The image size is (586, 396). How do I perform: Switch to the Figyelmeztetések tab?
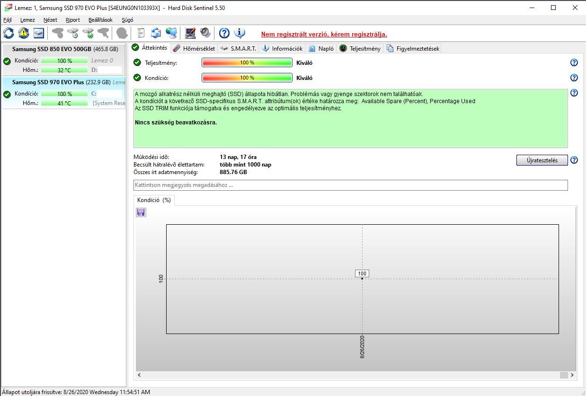tap(413, 48)
